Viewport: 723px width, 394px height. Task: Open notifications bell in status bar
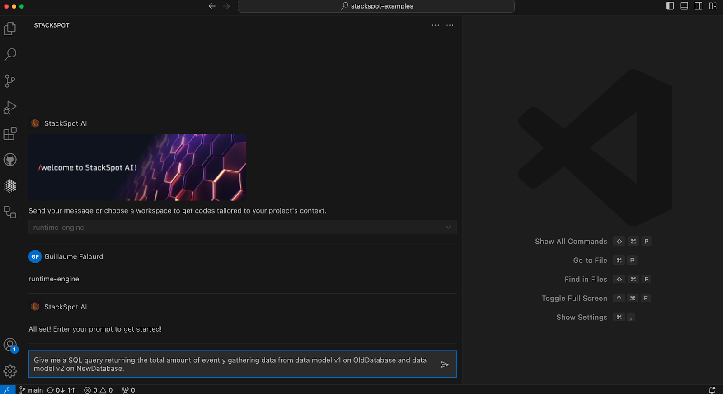click(x=712, y=390)
